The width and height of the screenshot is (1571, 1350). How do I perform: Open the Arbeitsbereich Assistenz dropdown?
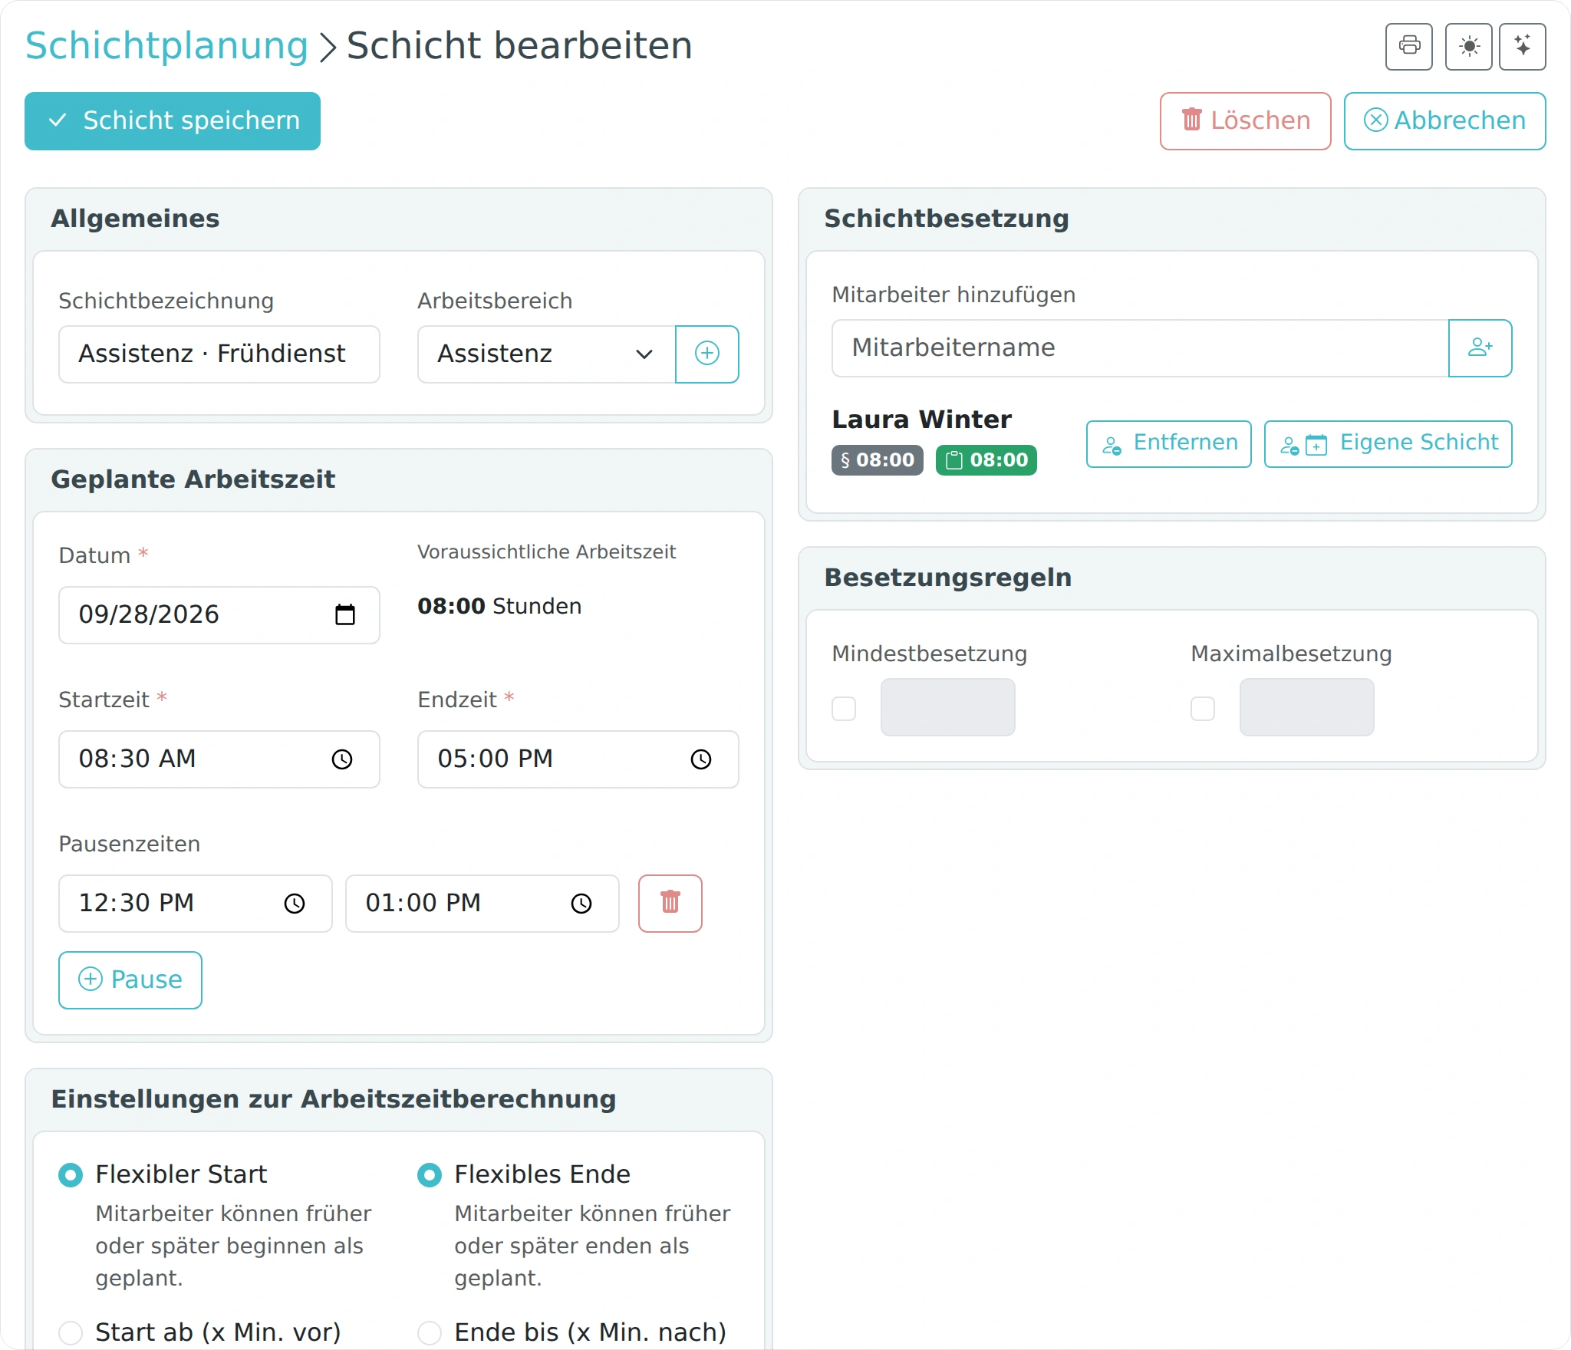pyautogui.click(x=546, y=354)
